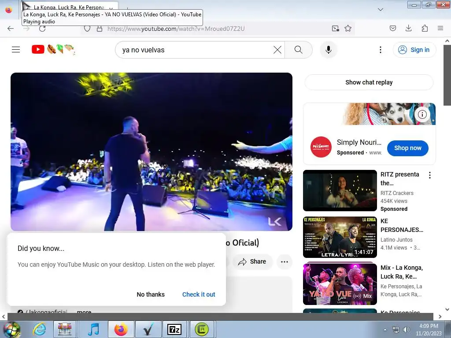Open Firefox application menu
Screen dimensions: 451x338
(x=440, y=28)
